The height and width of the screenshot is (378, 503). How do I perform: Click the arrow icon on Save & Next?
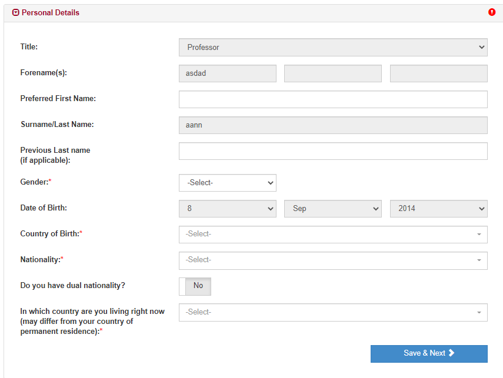[x=452, y=353]
